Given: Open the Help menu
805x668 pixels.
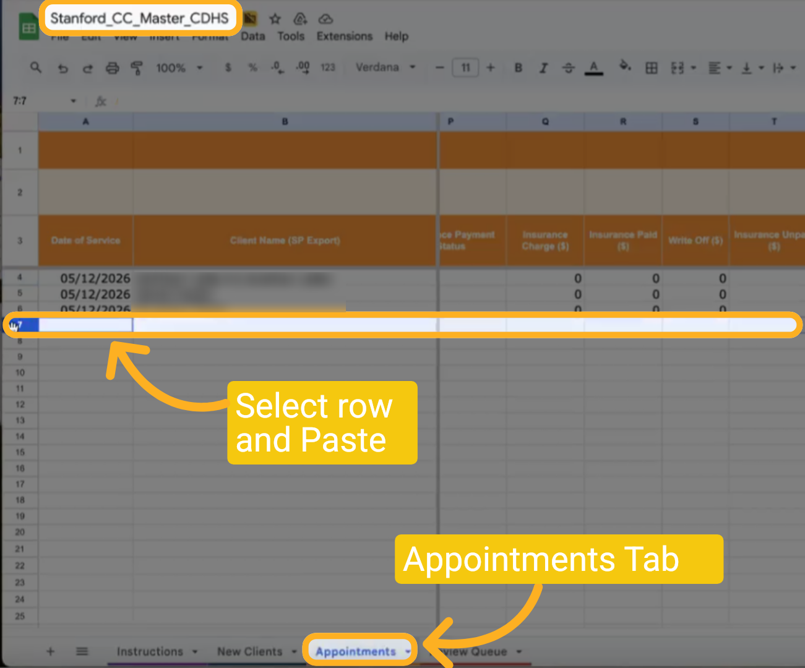Looking at the screenshot, I should [x=397, y=36].
